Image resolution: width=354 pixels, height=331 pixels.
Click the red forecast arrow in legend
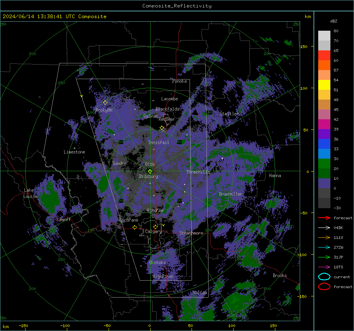(x=324, y=218)
